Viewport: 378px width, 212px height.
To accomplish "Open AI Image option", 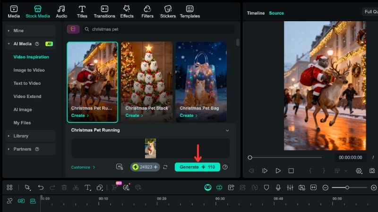I will point(23,110).
